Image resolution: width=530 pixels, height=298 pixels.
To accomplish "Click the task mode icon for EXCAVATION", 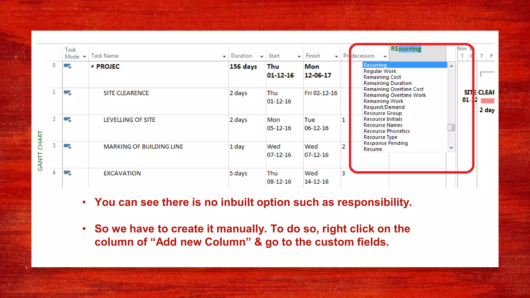I will click(x=68, y=173).
